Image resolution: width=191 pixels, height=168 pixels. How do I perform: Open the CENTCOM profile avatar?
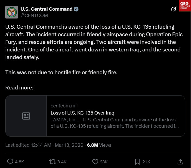pyautogui.click(x=12, y=12)
